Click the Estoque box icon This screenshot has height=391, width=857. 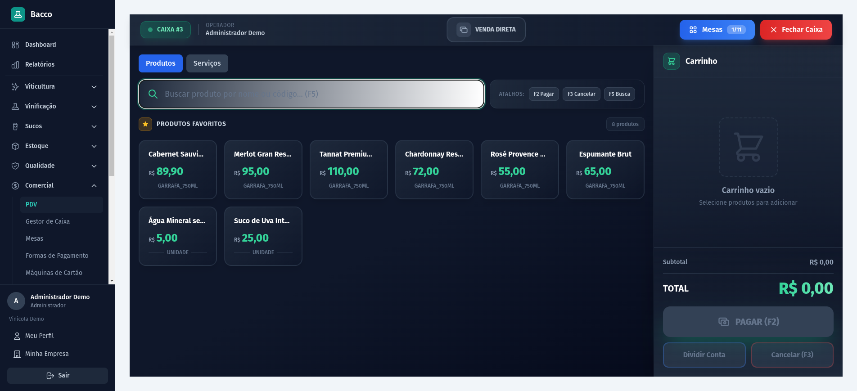pyautogui.click(x=15, y=146)
